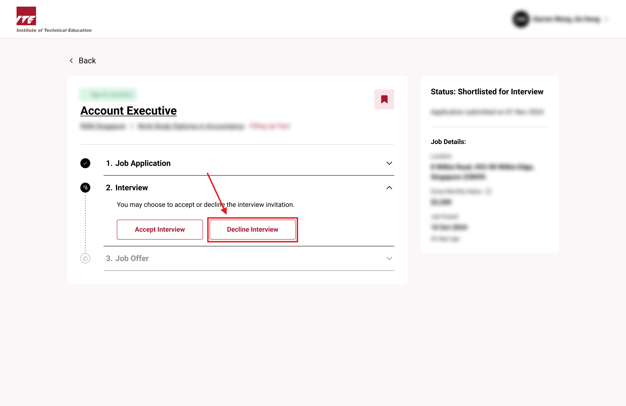Click the blurred green status tag

108,95
